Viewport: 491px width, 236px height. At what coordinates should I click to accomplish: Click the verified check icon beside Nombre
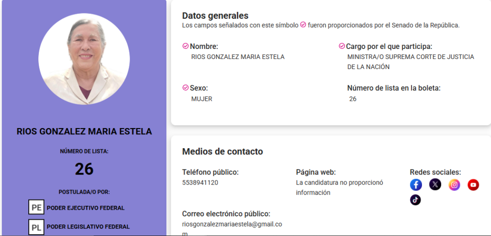tap(186, 47)
